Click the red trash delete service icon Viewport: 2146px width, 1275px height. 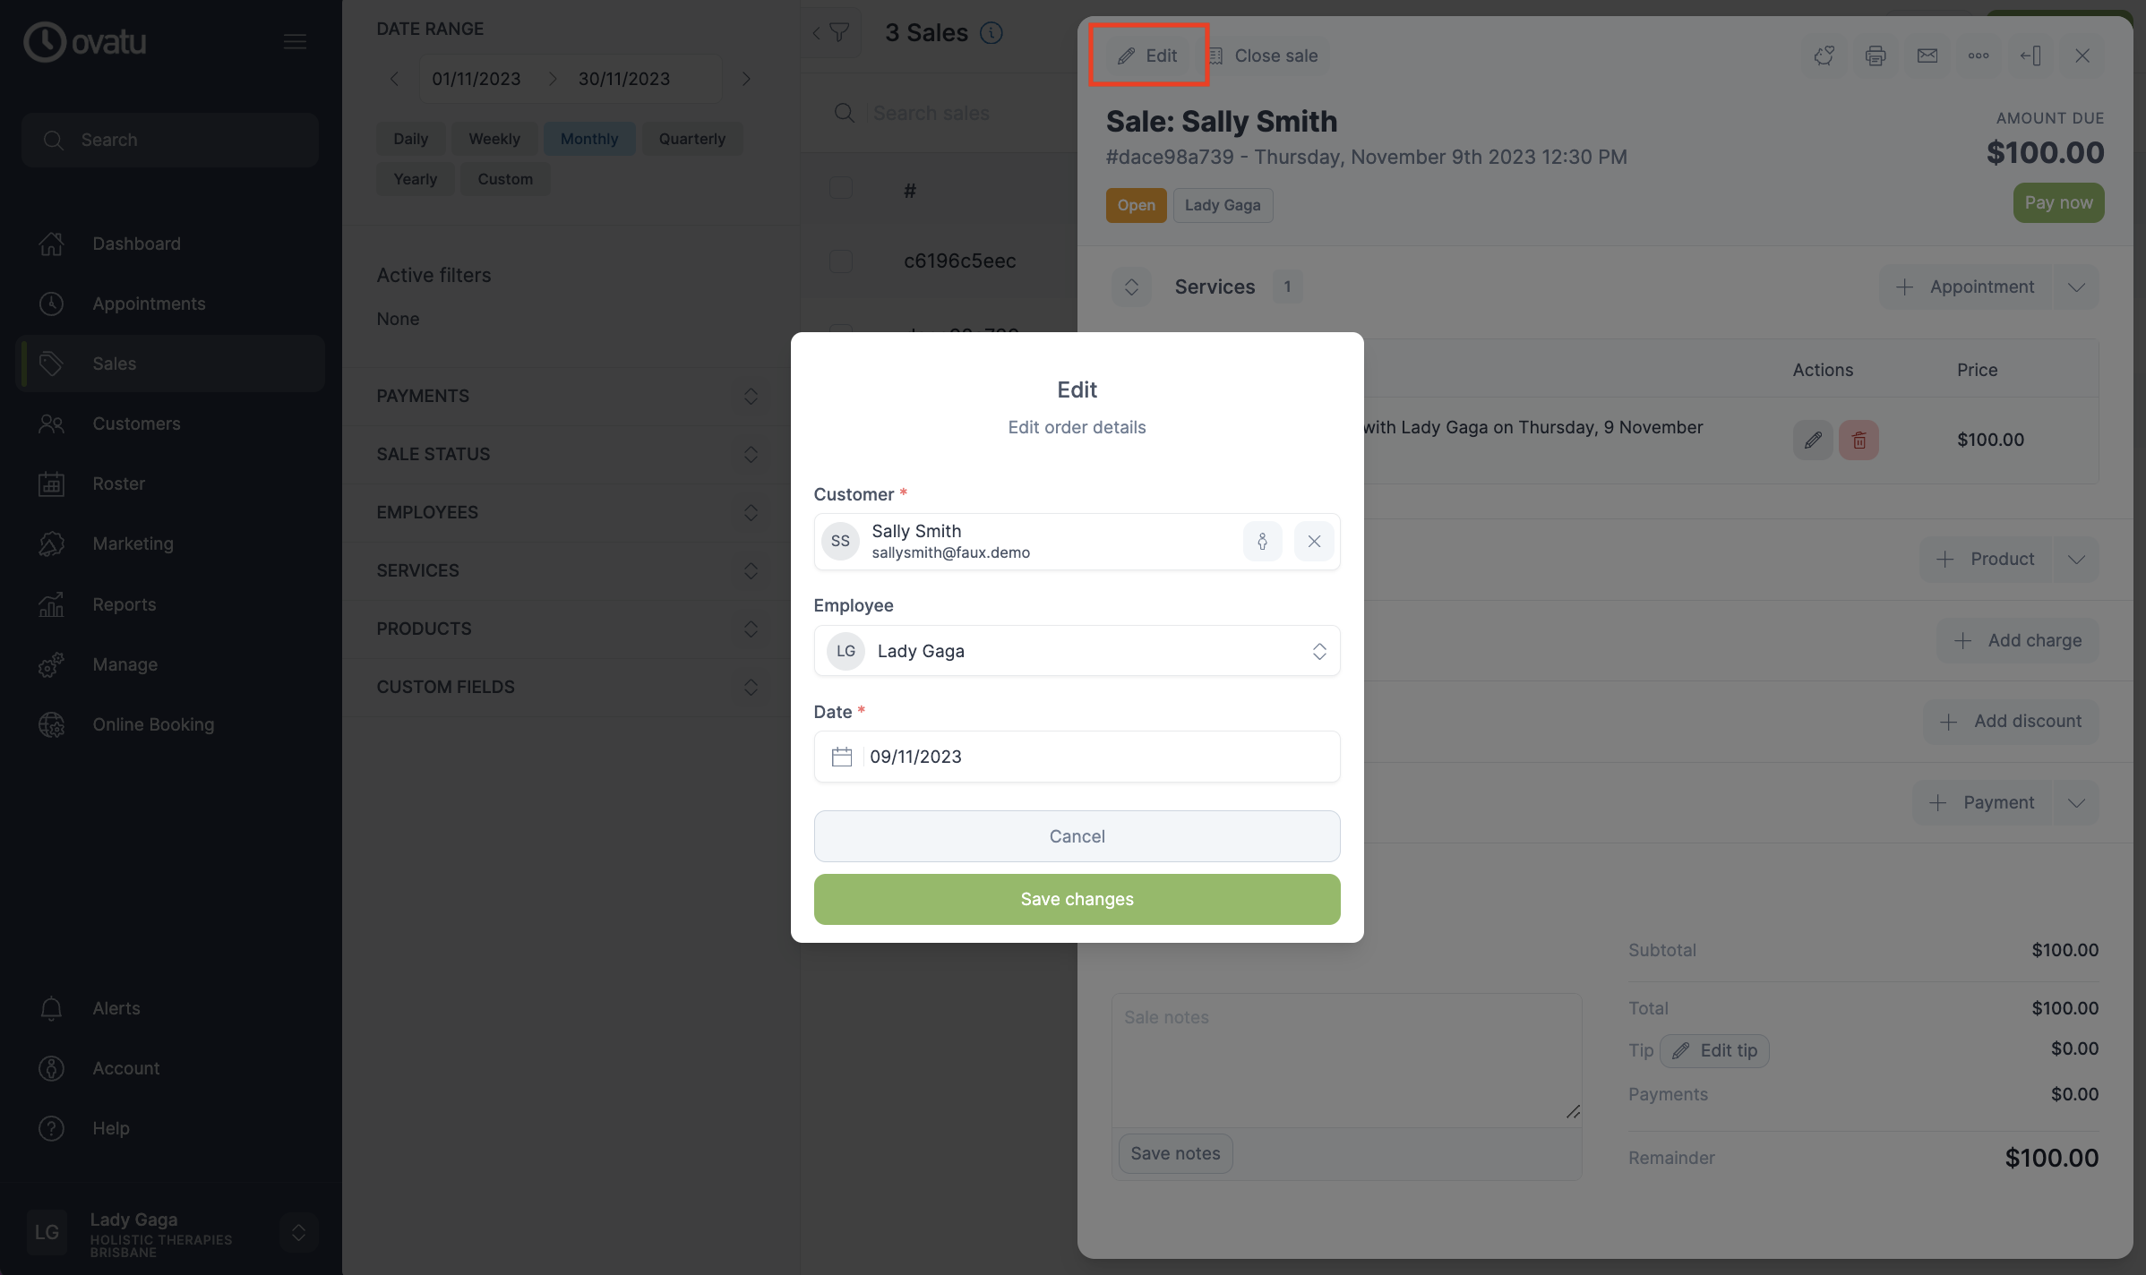(x=1859, y=440)
